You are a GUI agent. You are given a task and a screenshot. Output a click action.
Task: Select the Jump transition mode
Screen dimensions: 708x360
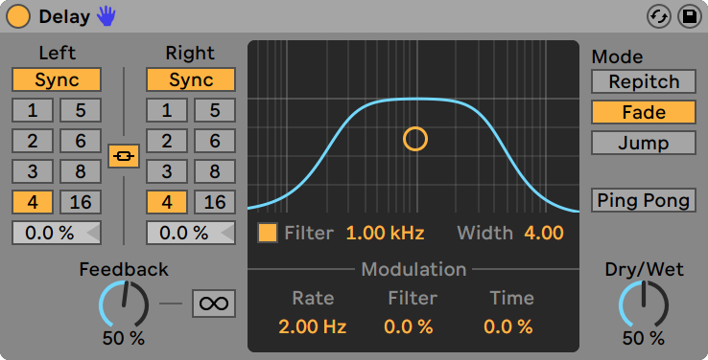click(x=644, y=143)
